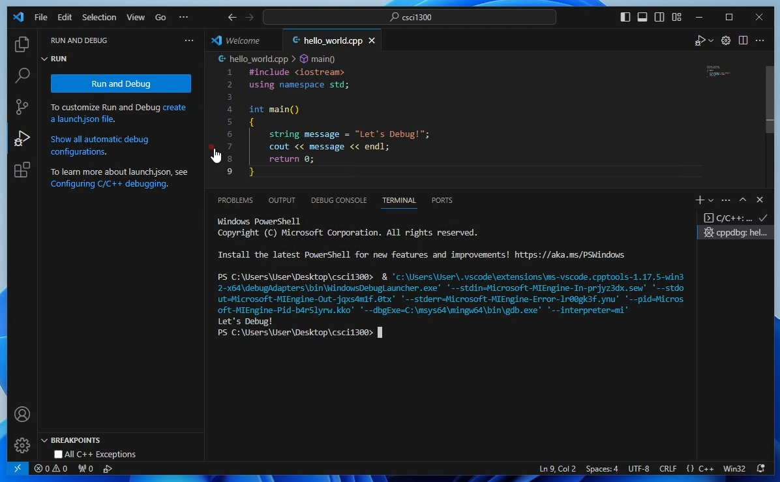Click the create a launch.json file link
Screen dimensions: 780x482
[x=119, y=113]
